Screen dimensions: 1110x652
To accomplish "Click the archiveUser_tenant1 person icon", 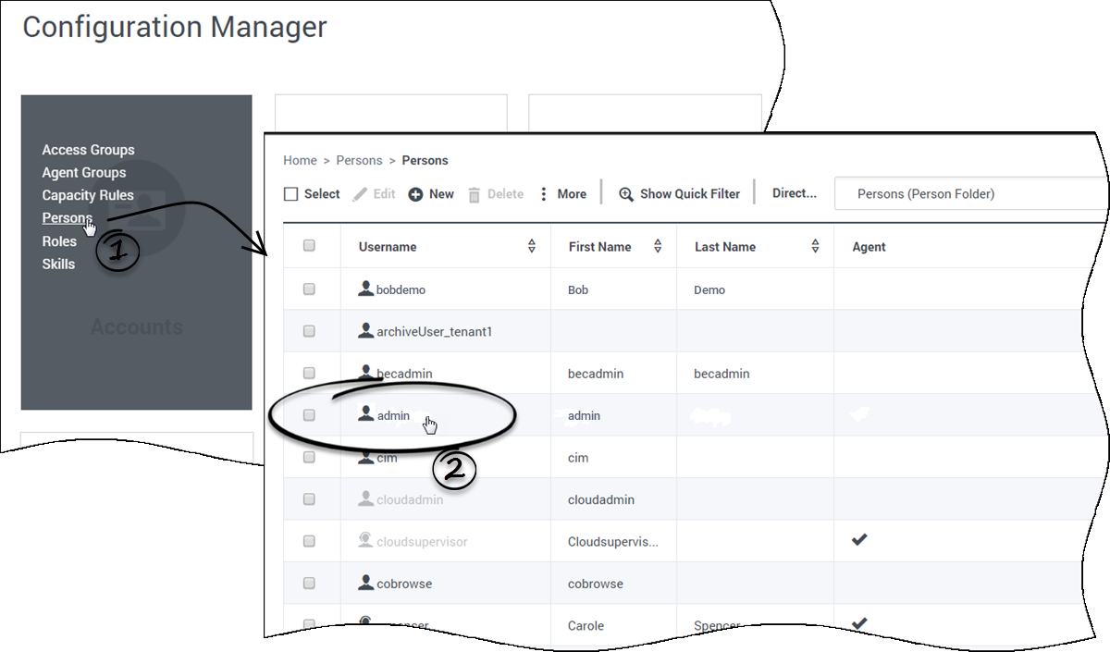I will [366, 331].
